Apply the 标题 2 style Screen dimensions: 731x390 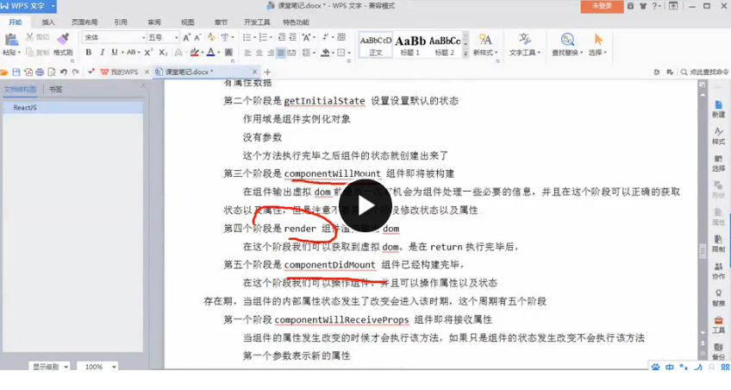click(x=445, y=45)
